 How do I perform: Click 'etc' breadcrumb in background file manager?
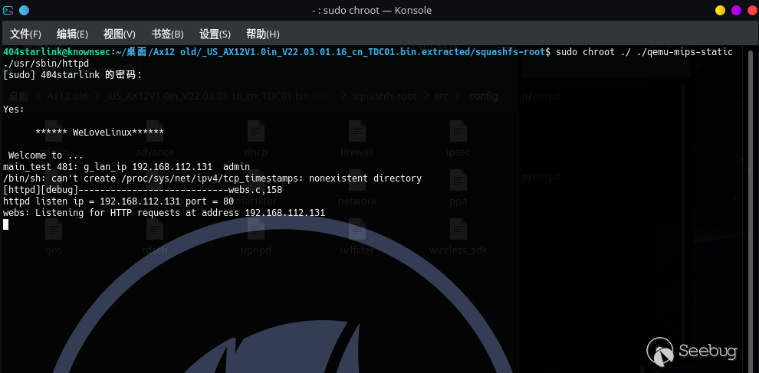[x=441, y=97]
